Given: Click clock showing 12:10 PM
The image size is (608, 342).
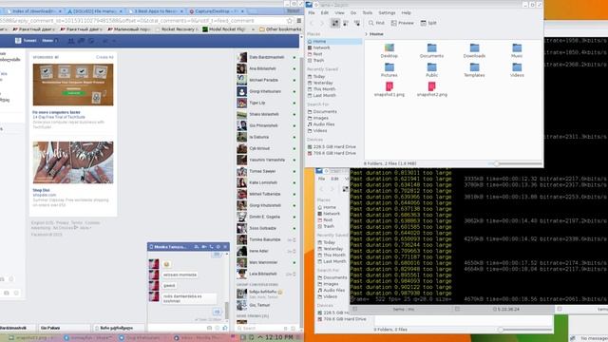Looking at the screenshot, I should (x=278, y=337).
